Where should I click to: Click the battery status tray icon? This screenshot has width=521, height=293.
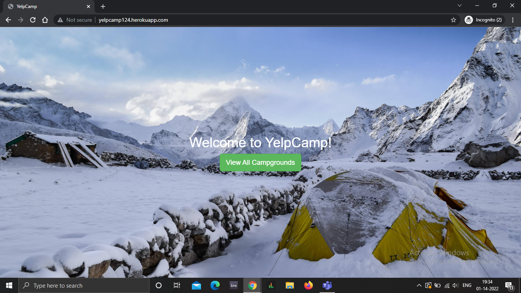437,285
